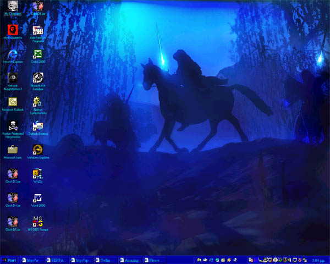Click the network computers tray icon
Screen dimensions: 330x264
tap(305, 260)
